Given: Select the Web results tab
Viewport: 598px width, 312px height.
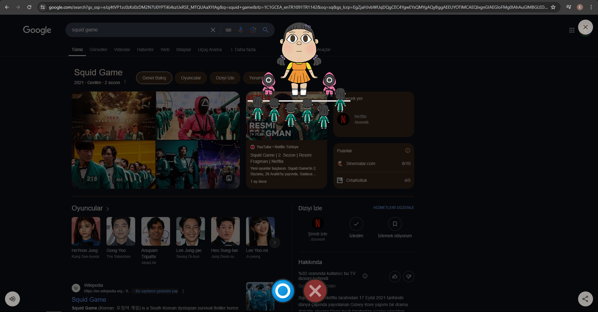Looking at the screenshot, I should (x=165, y=50).
